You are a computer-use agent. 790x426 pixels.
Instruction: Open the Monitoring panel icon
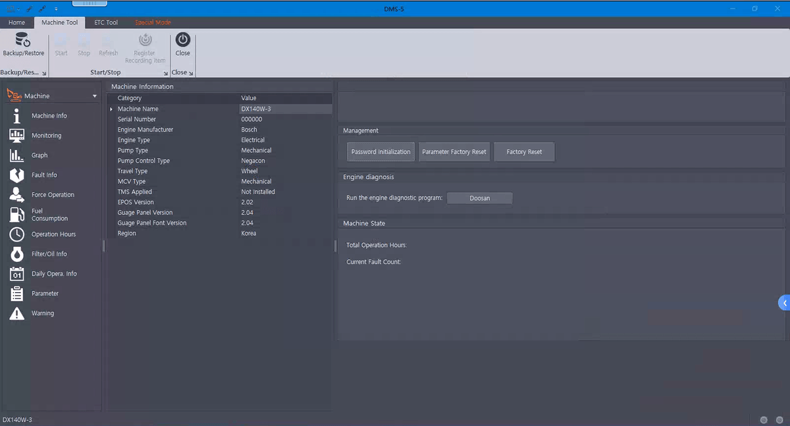pos(17,136)
